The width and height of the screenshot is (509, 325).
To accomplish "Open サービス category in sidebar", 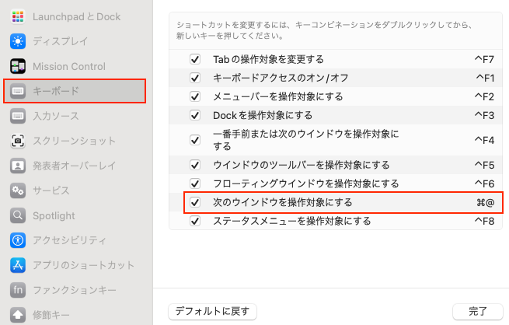I will tap(51, 190).
